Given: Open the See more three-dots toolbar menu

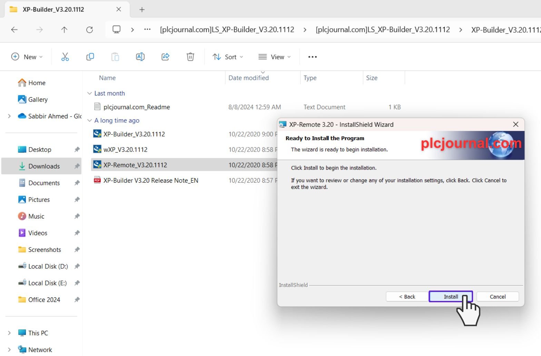Looking at the screenshot, I should point(312,57).
